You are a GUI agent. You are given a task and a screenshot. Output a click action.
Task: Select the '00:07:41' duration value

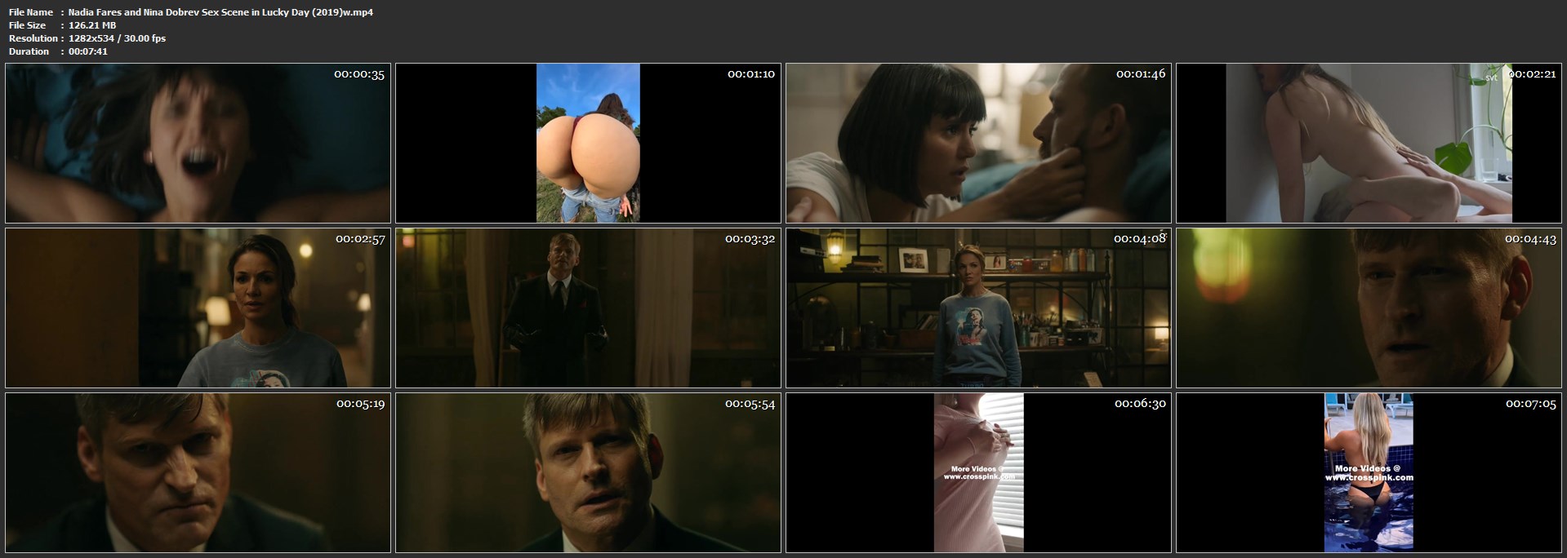[x=88, y=51]
